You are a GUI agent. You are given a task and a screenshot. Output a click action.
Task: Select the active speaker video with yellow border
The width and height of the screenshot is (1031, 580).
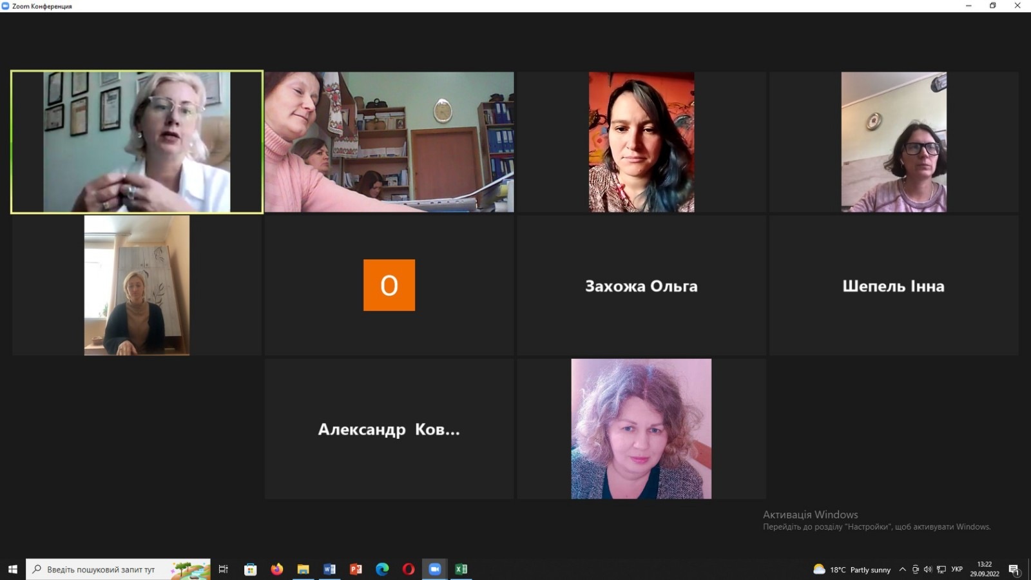tap(137, 142)
